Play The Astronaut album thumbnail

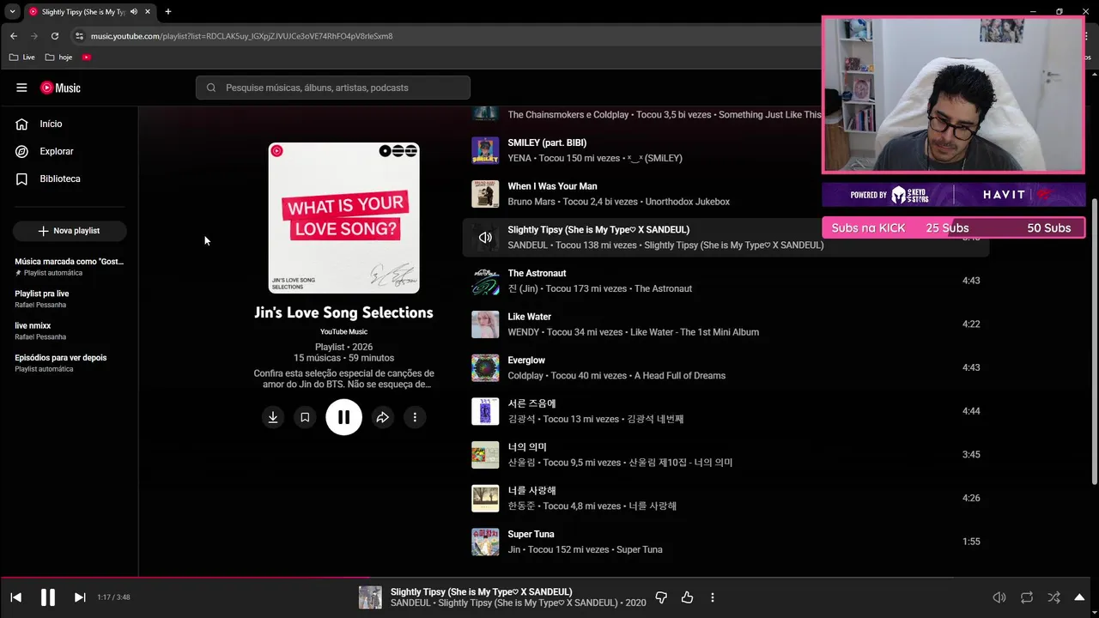(485, 281)
